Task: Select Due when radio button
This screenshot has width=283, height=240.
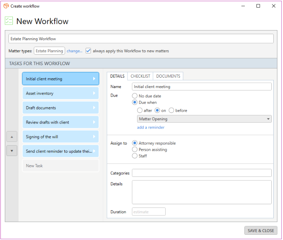Action: click(135, 103)
